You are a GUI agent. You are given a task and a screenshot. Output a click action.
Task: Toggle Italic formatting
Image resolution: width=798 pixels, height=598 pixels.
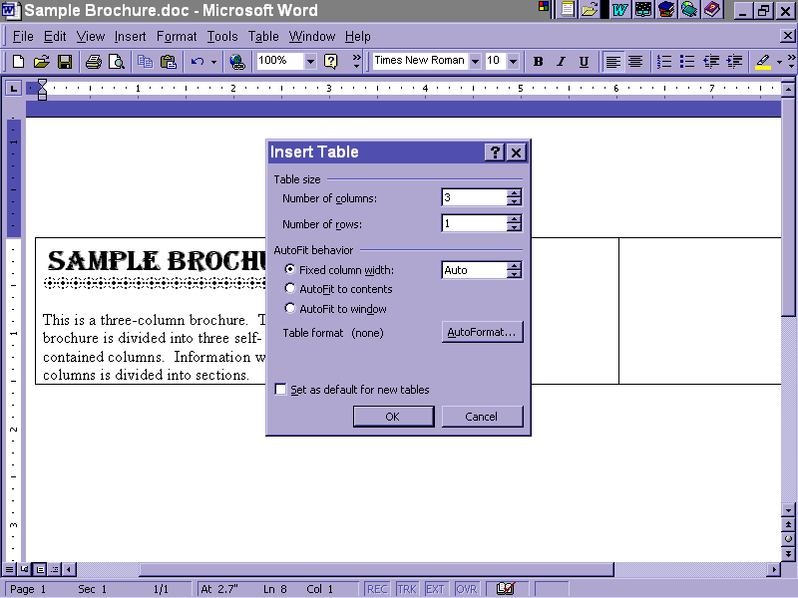pos(561,62)
